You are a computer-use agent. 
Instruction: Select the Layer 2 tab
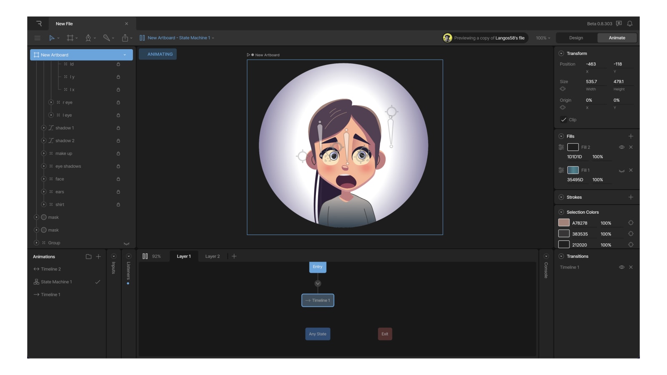pos(212,256)
